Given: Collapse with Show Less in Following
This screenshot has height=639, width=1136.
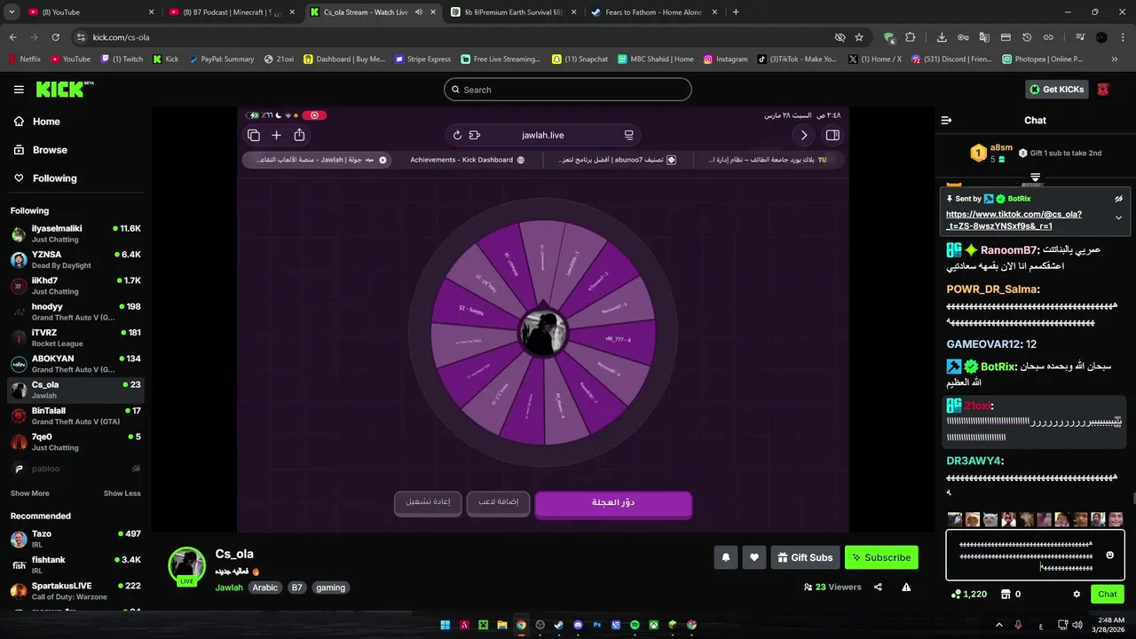Looking at the screenshot, I should [122, 493].
